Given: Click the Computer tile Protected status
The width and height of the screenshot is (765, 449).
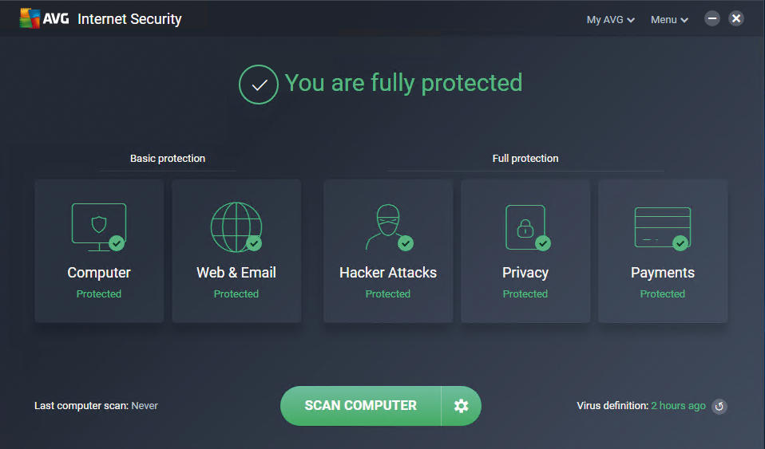Looking at the screenshot, I should (99, 294).
